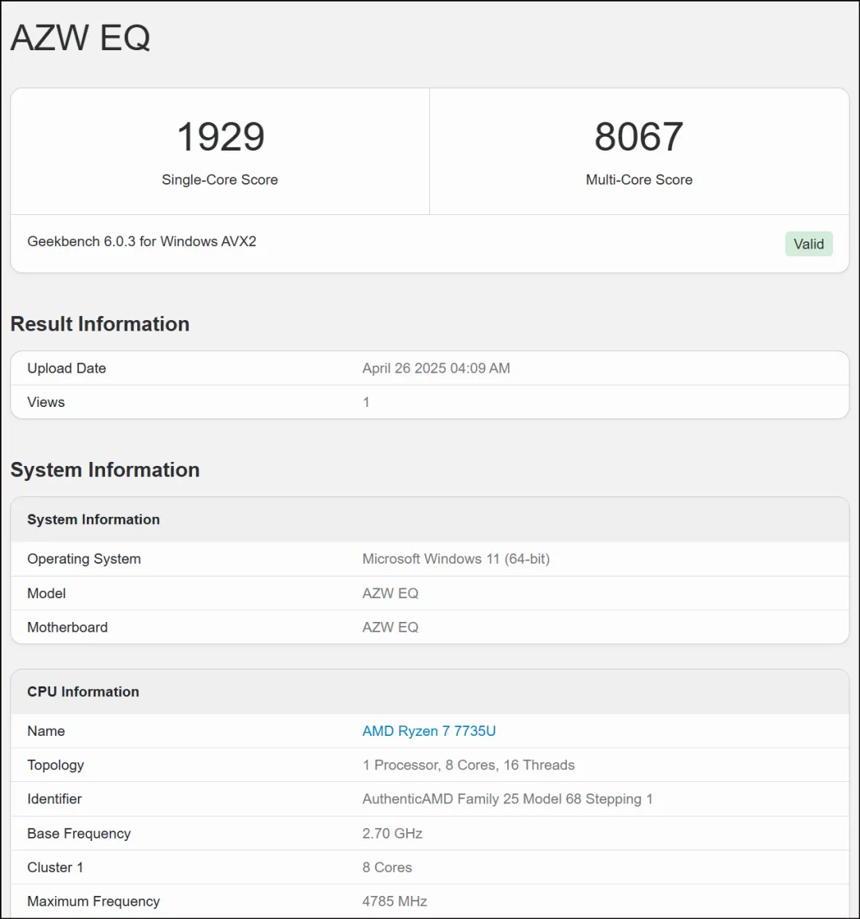The width and height of the screenshot is (860, 919).
Task: Select Geekbench 6.0.3 for Windows AVX2 text
Action: (x=142, y=241)
